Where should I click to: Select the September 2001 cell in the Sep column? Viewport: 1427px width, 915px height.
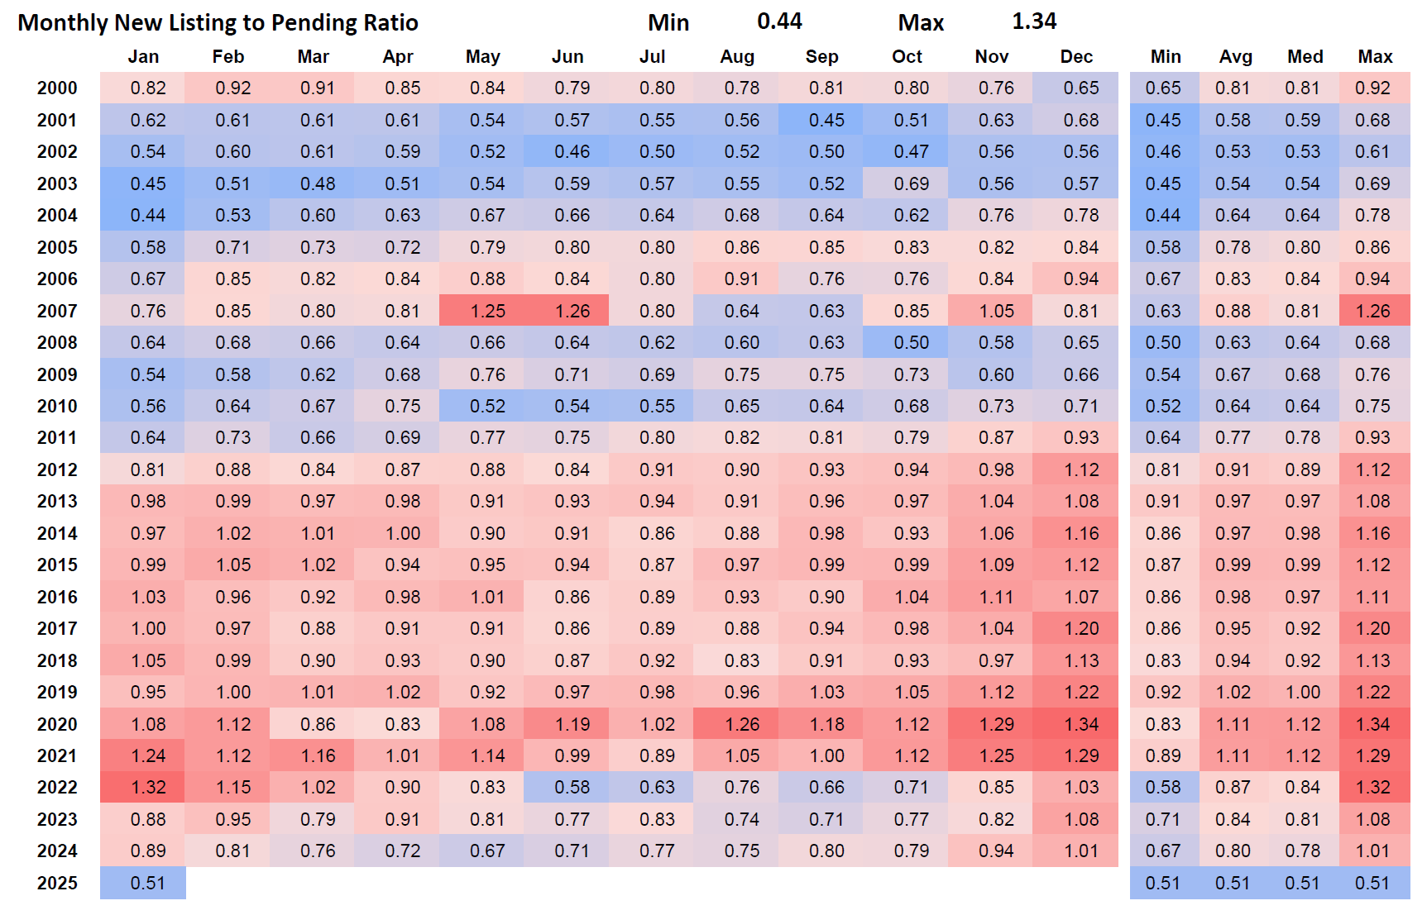pyautogui.click(x=826, y=120)
